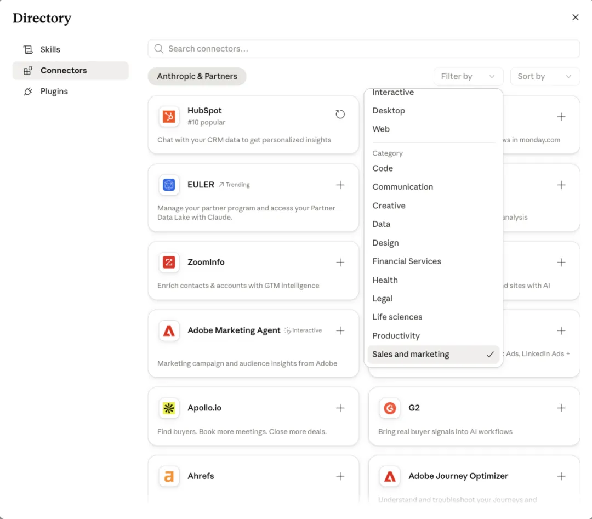Add the monday.com connector with plus
The height and width of the screenshot is (519, 592).
561,117
